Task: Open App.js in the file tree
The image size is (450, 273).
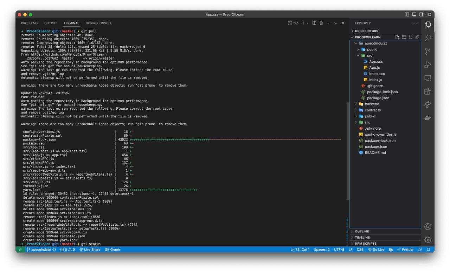Action: click(374, 68)
